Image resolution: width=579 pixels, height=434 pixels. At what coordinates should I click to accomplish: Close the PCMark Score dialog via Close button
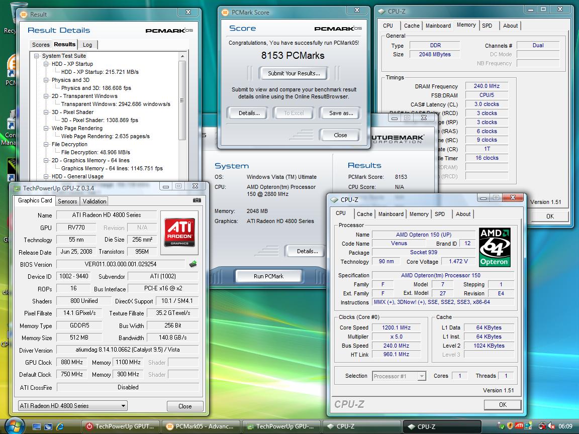[x=340, y=135]
